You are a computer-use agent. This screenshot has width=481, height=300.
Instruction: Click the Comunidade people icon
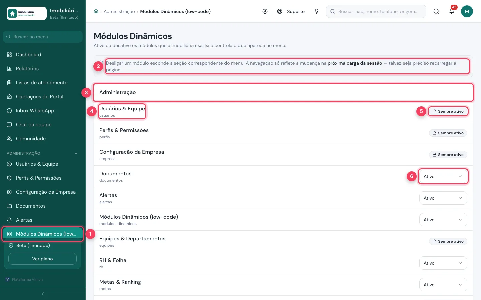(9, 139)
